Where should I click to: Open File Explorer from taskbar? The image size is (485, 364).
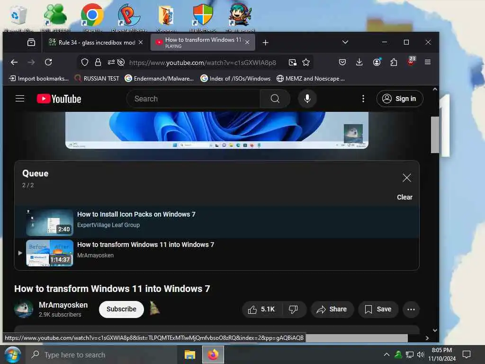point(190,355)
